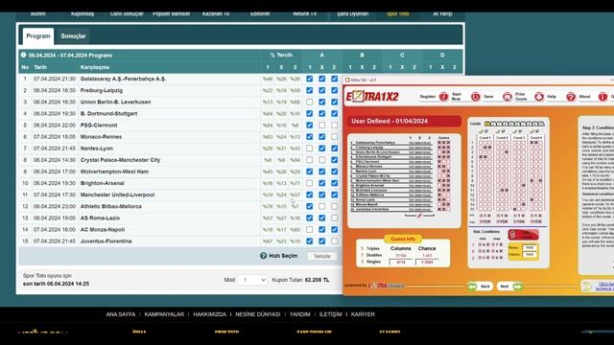Select the first yellow Conds page icon
614x345 pixels.
[x=487, y=124]
